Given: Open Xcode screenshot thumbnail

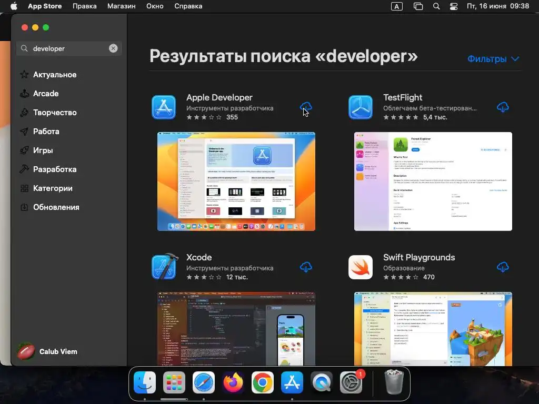Looking at the screenshot, I should click(x=236, y=329).
